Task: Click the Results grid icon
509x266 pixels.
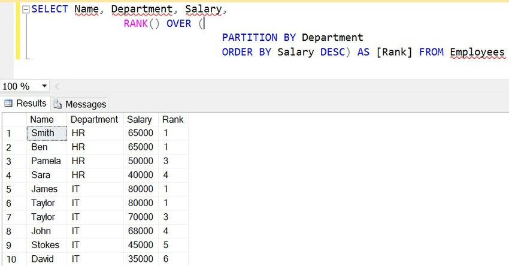Action: 8,103
